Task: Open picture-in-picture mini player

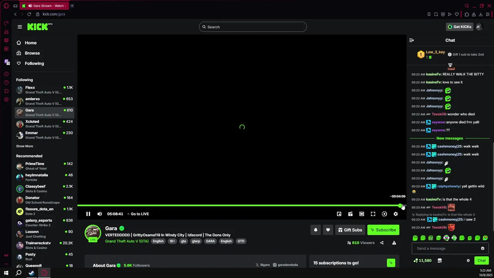Action: (339, 214)
